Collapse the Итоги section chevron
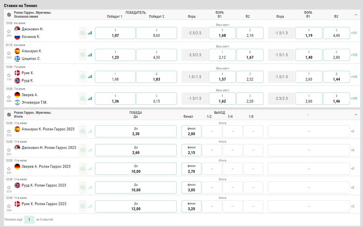The image size is (363, 227). (x=356, y=115)
